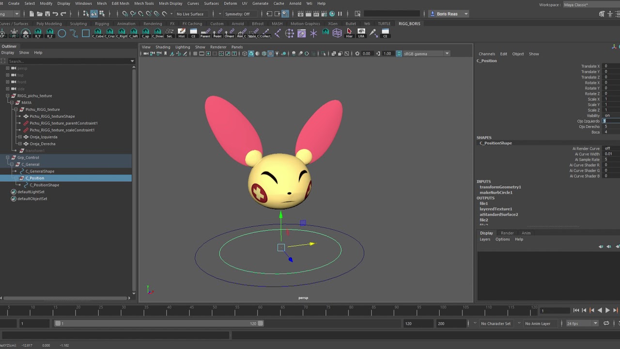This screenshot has width=620, height=349.
Task: Collapse the RIGG_pichu_texture node
Action: coord(8,96)
